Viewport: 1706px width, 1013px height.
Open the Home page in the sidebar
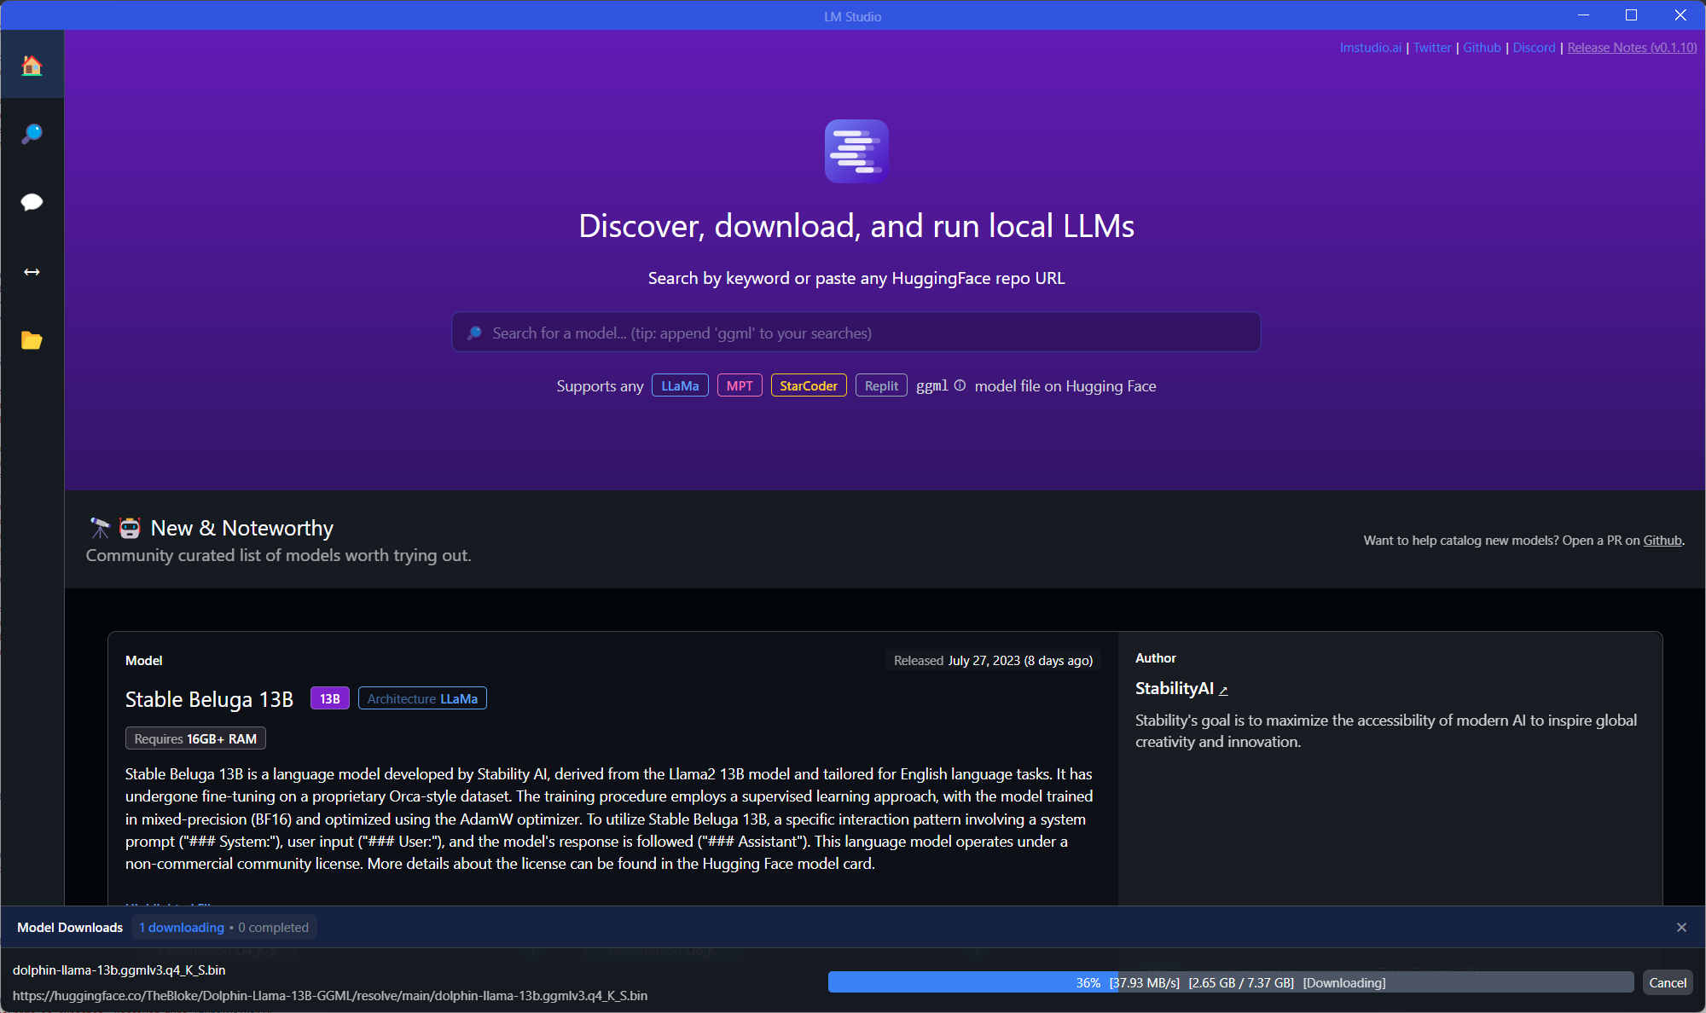[32, 66]
